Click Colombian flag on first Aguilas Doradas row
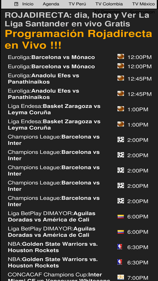This screenshot has height=281, width=158. point(121,217)
